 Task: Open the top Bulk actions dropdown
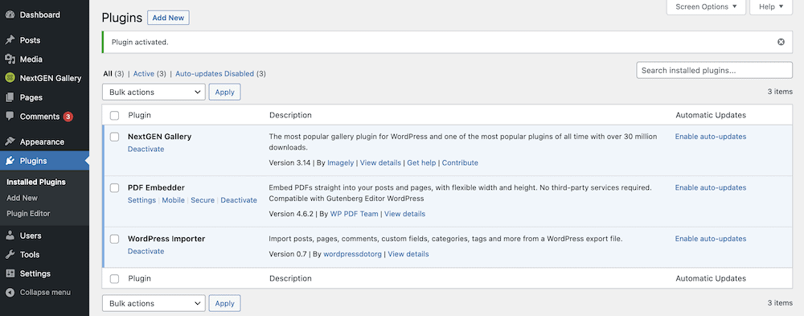click(x=154, y=92)
